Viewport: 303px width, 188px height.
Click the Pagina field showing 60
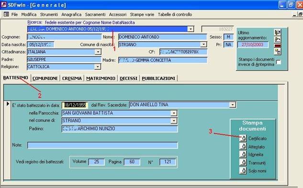tap(132, 162)
